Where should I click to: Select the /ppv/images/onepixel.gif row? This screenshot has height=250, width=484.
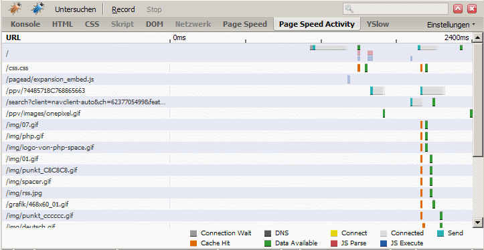pyautogui.click(x=237, y=114)
